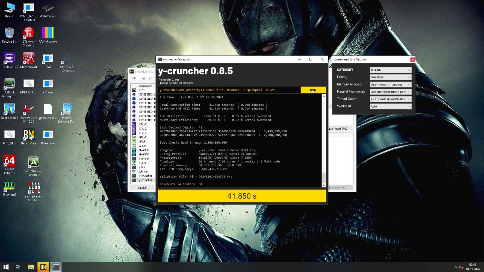484x272 pixels.
Task: Open Task View from the taskbar
Action: point(18,267)
